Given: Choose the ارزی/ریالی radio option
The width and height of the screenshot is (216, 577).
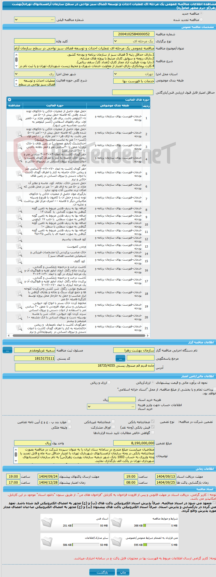Looking at the screenshot, I should click(153, 382).
